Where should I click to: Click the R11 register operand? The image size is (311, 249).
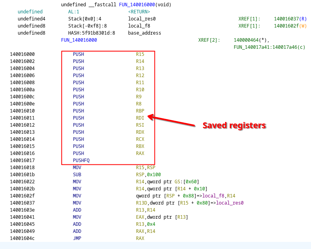(140, 83)
